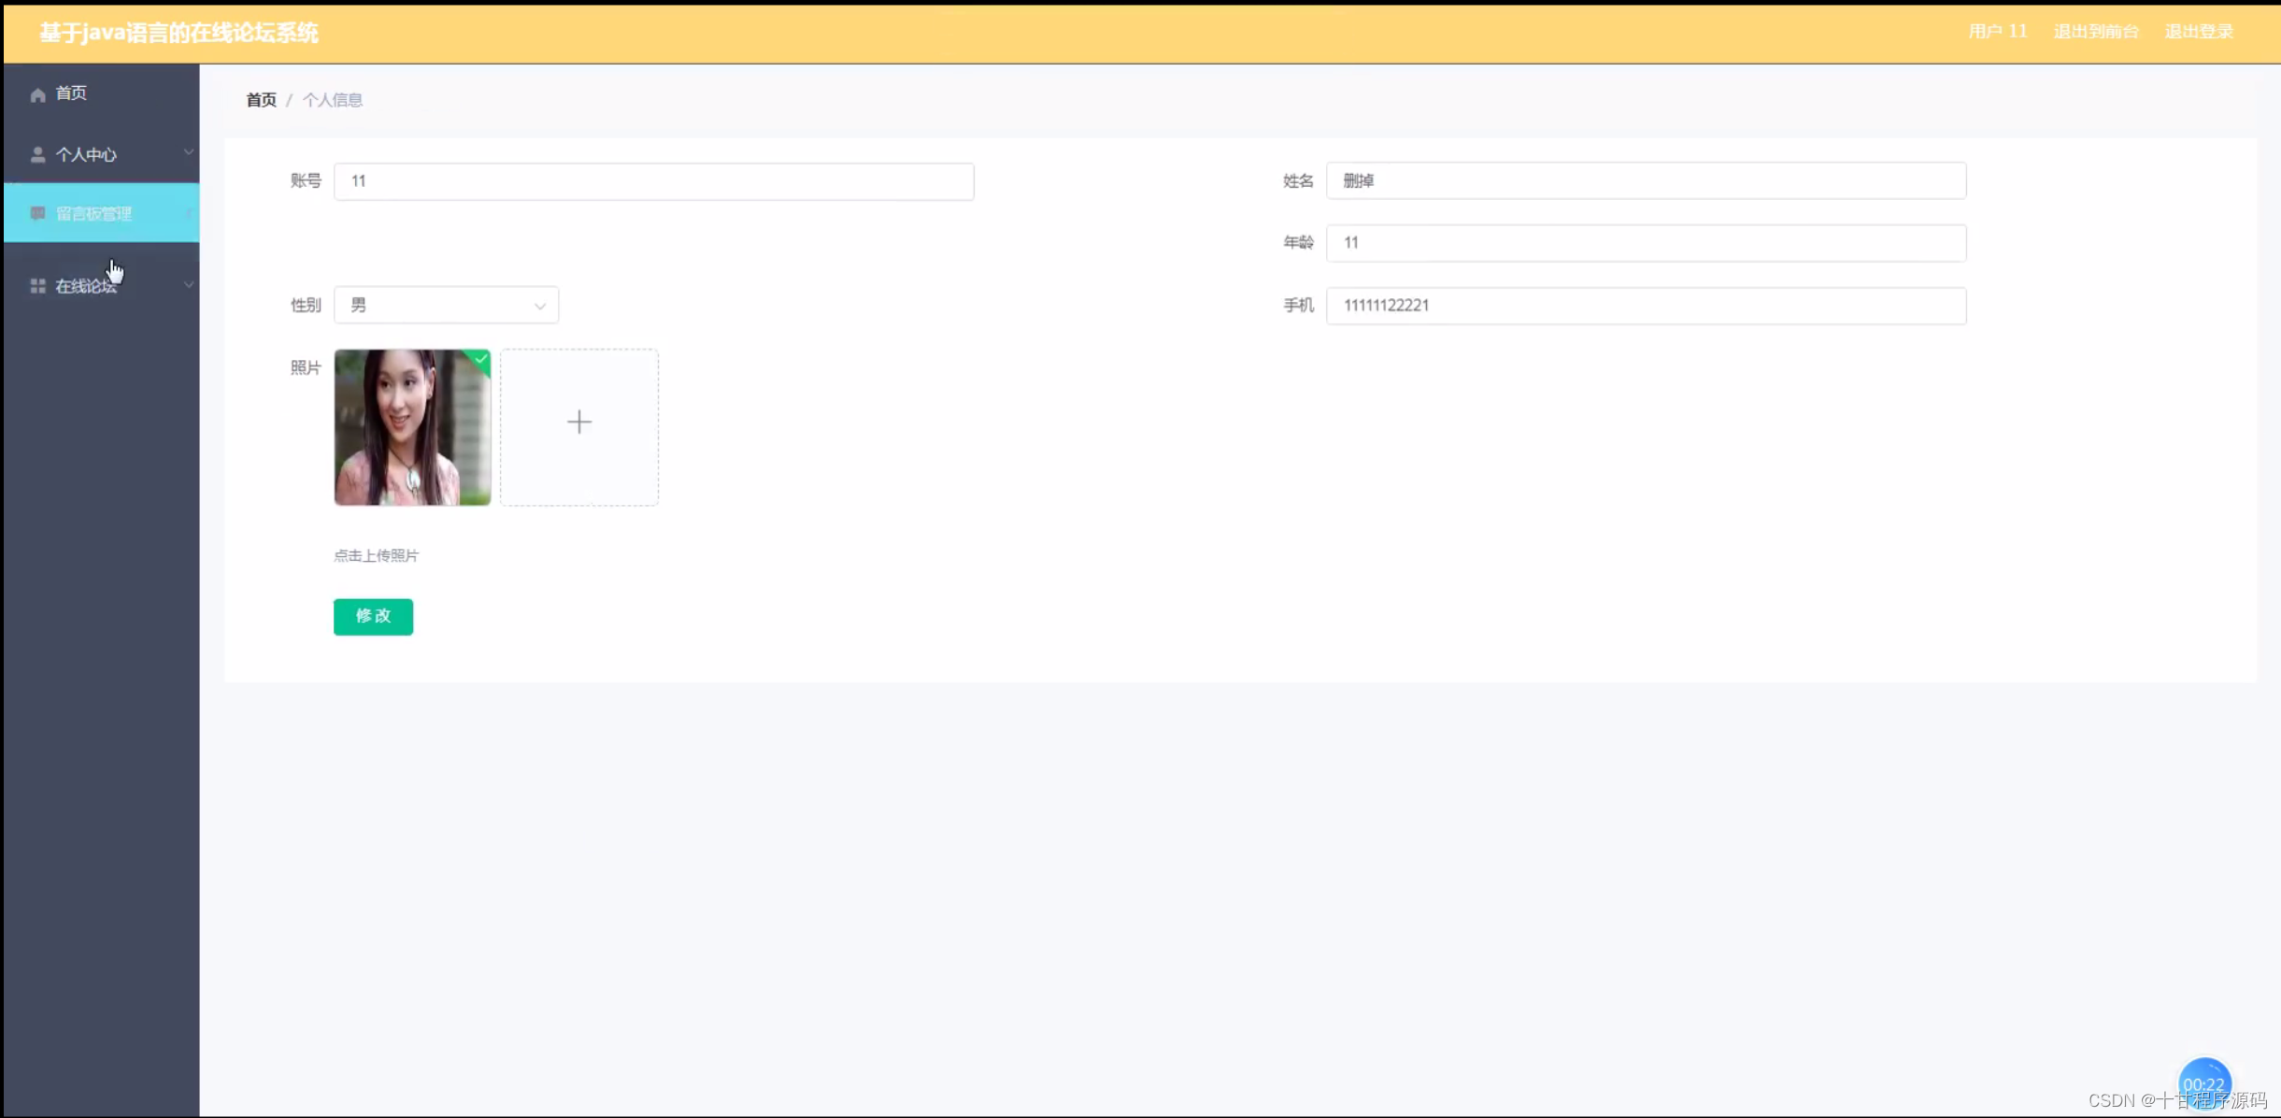Click the 留言板管理 chat bubble icon
Viewport: 2281px width, 1118px height.
coord(37,213)
